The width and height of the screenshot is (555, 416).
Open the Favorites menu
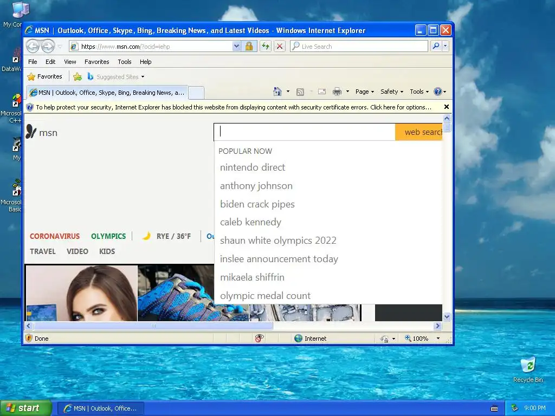[x=96, y=62]
